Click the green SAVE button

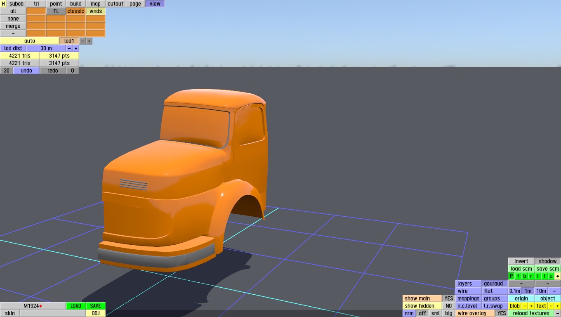point(96,306)
